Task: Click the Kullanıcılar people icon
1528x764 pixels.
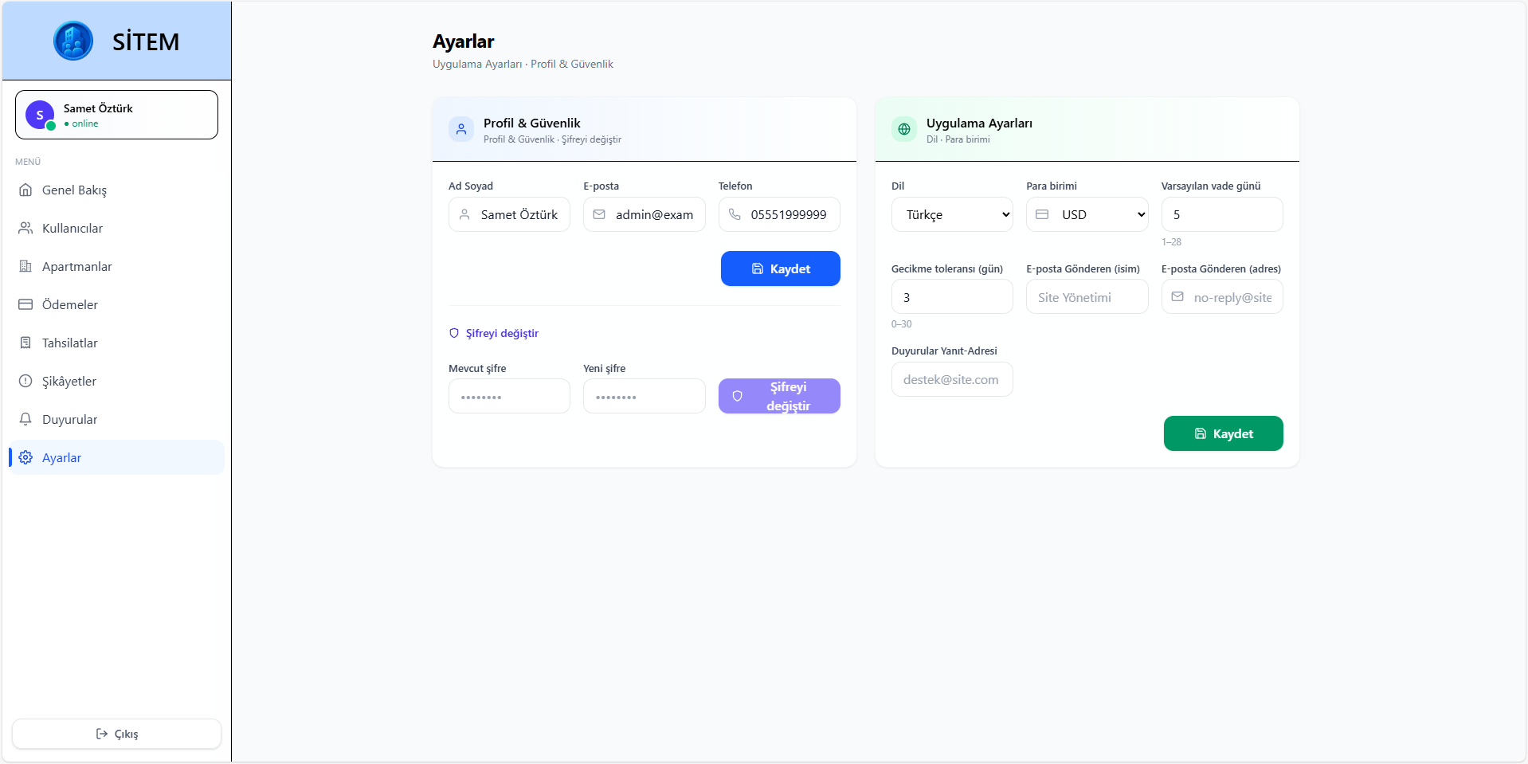Action: [25, 229]
